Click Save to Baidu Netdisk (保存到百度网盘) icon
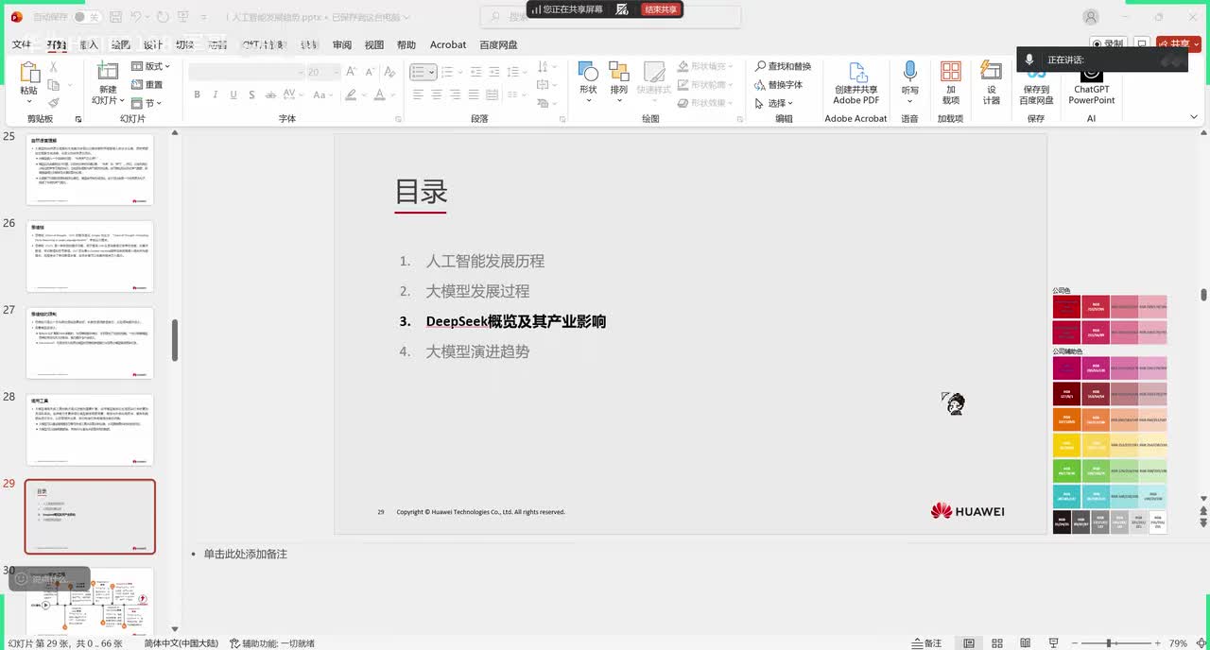 click(1036, 73)
